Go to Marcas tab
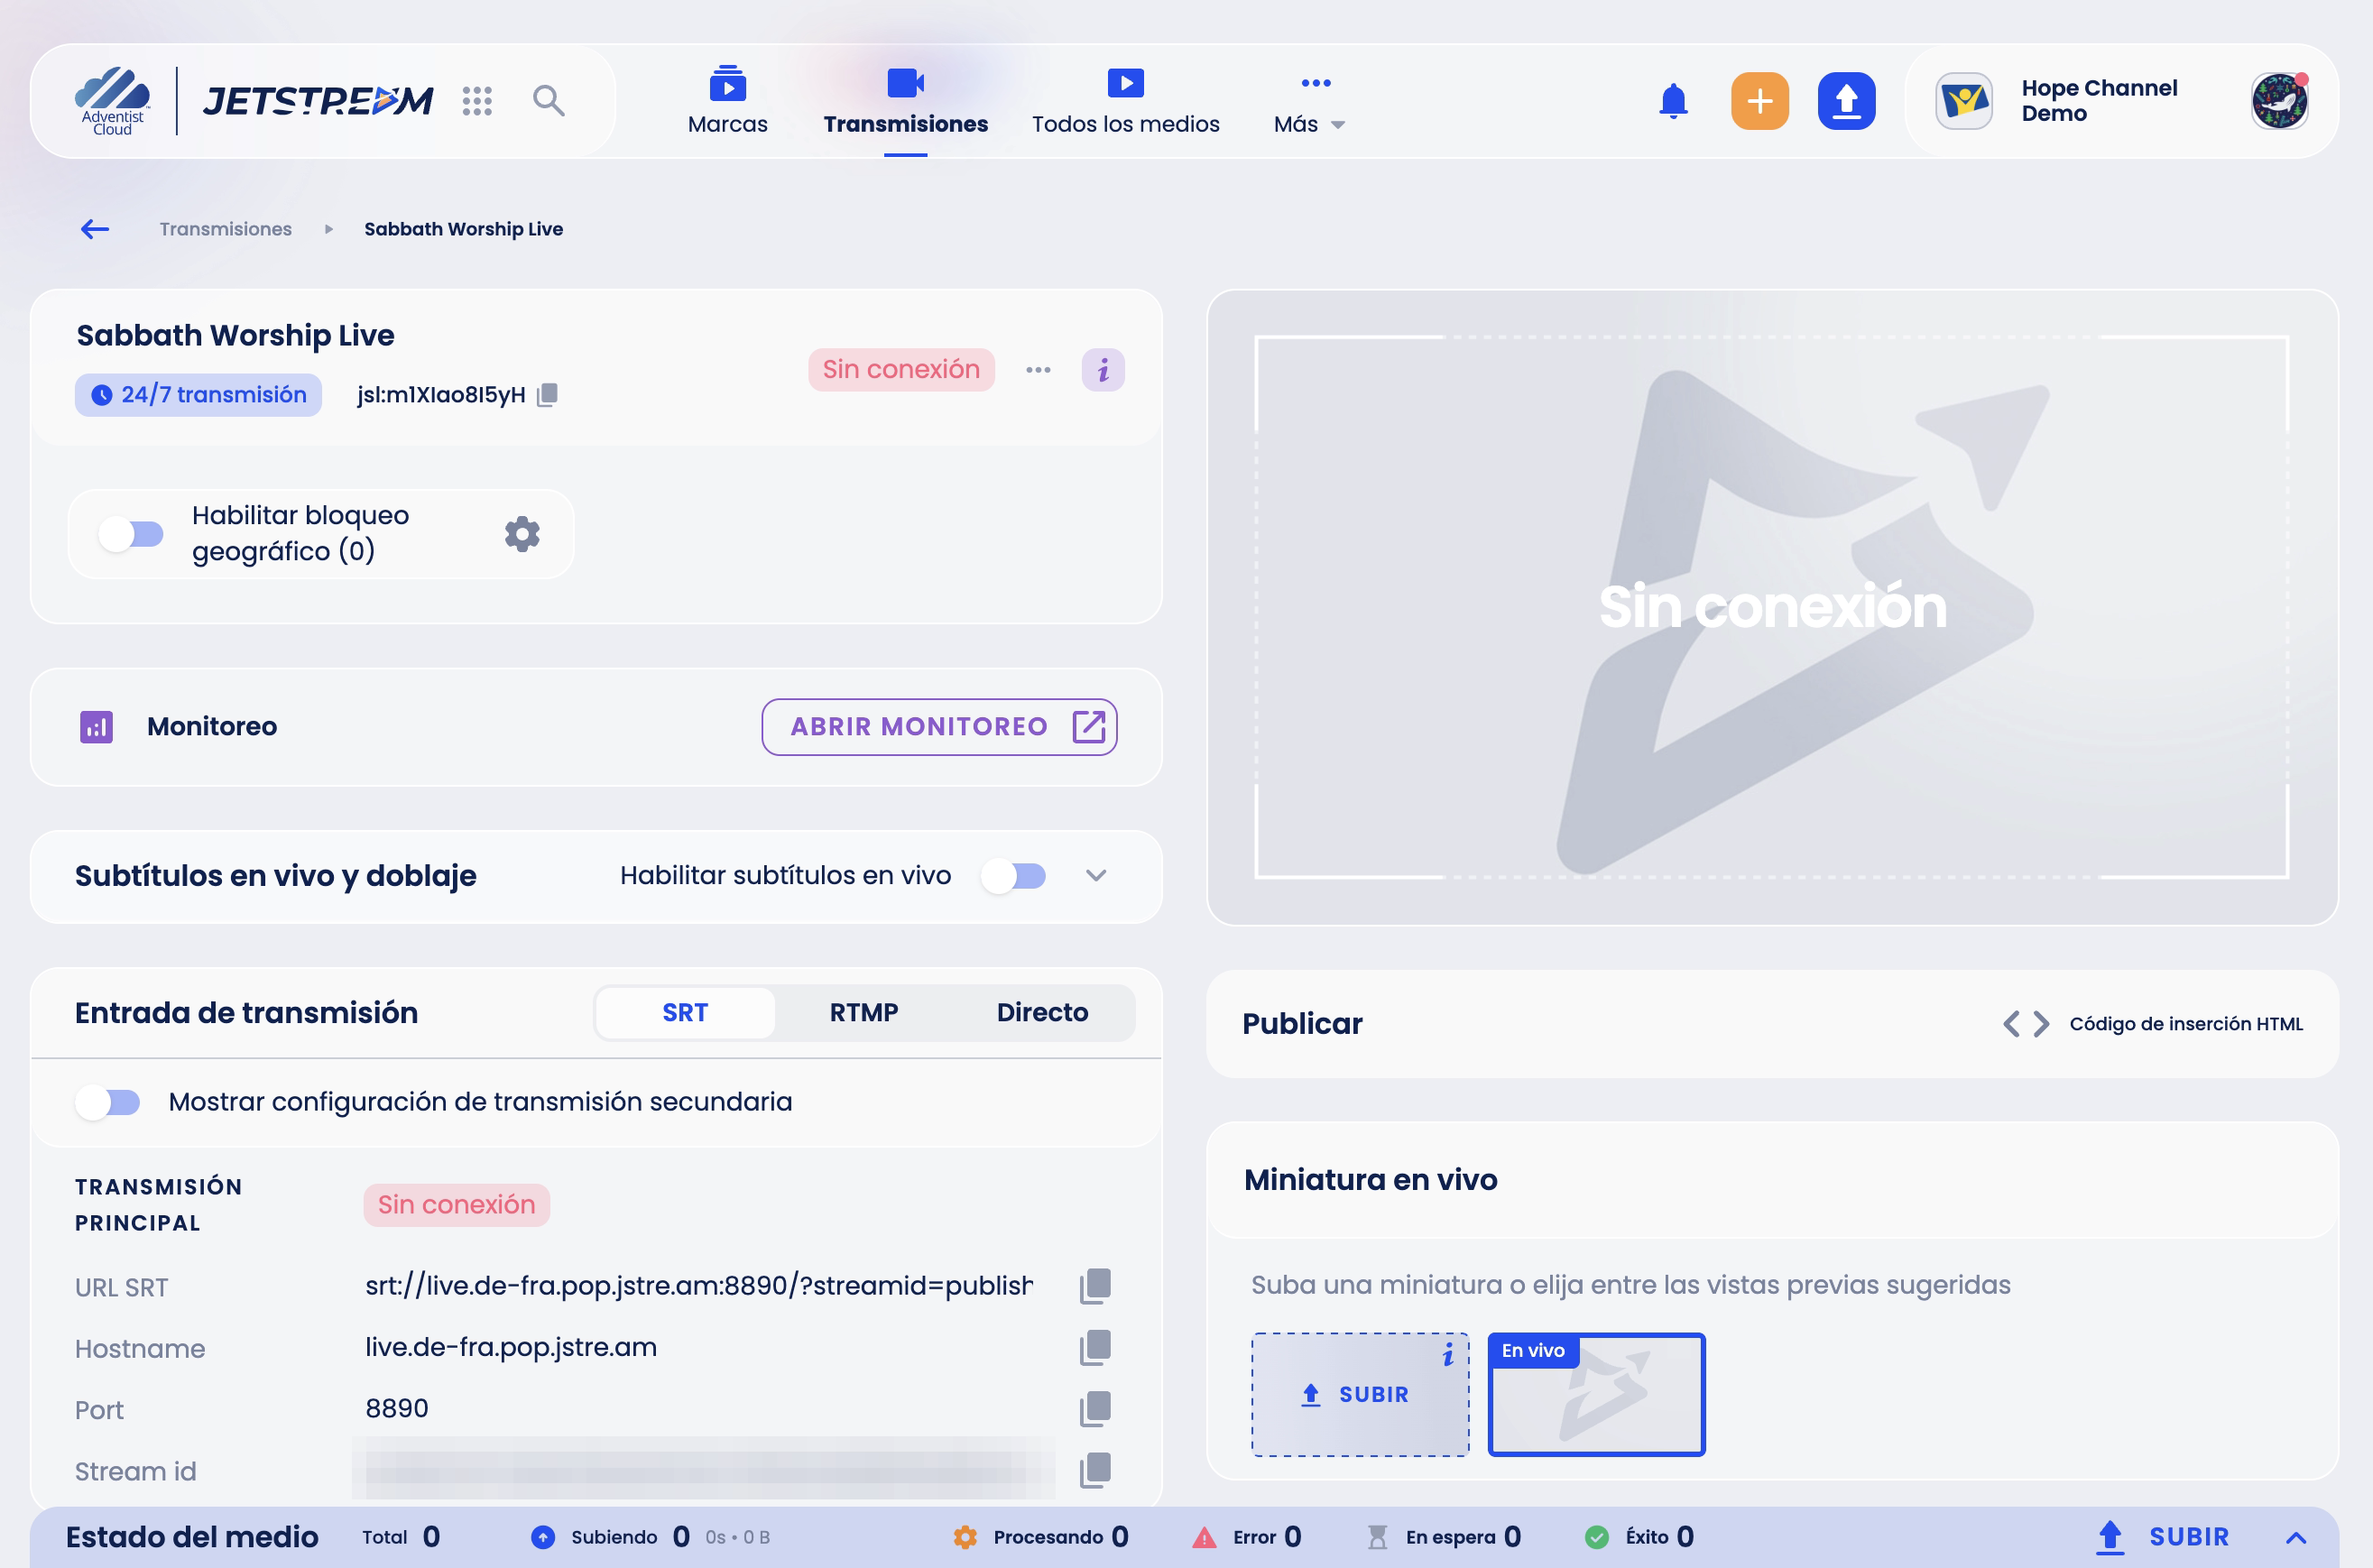 728,101
